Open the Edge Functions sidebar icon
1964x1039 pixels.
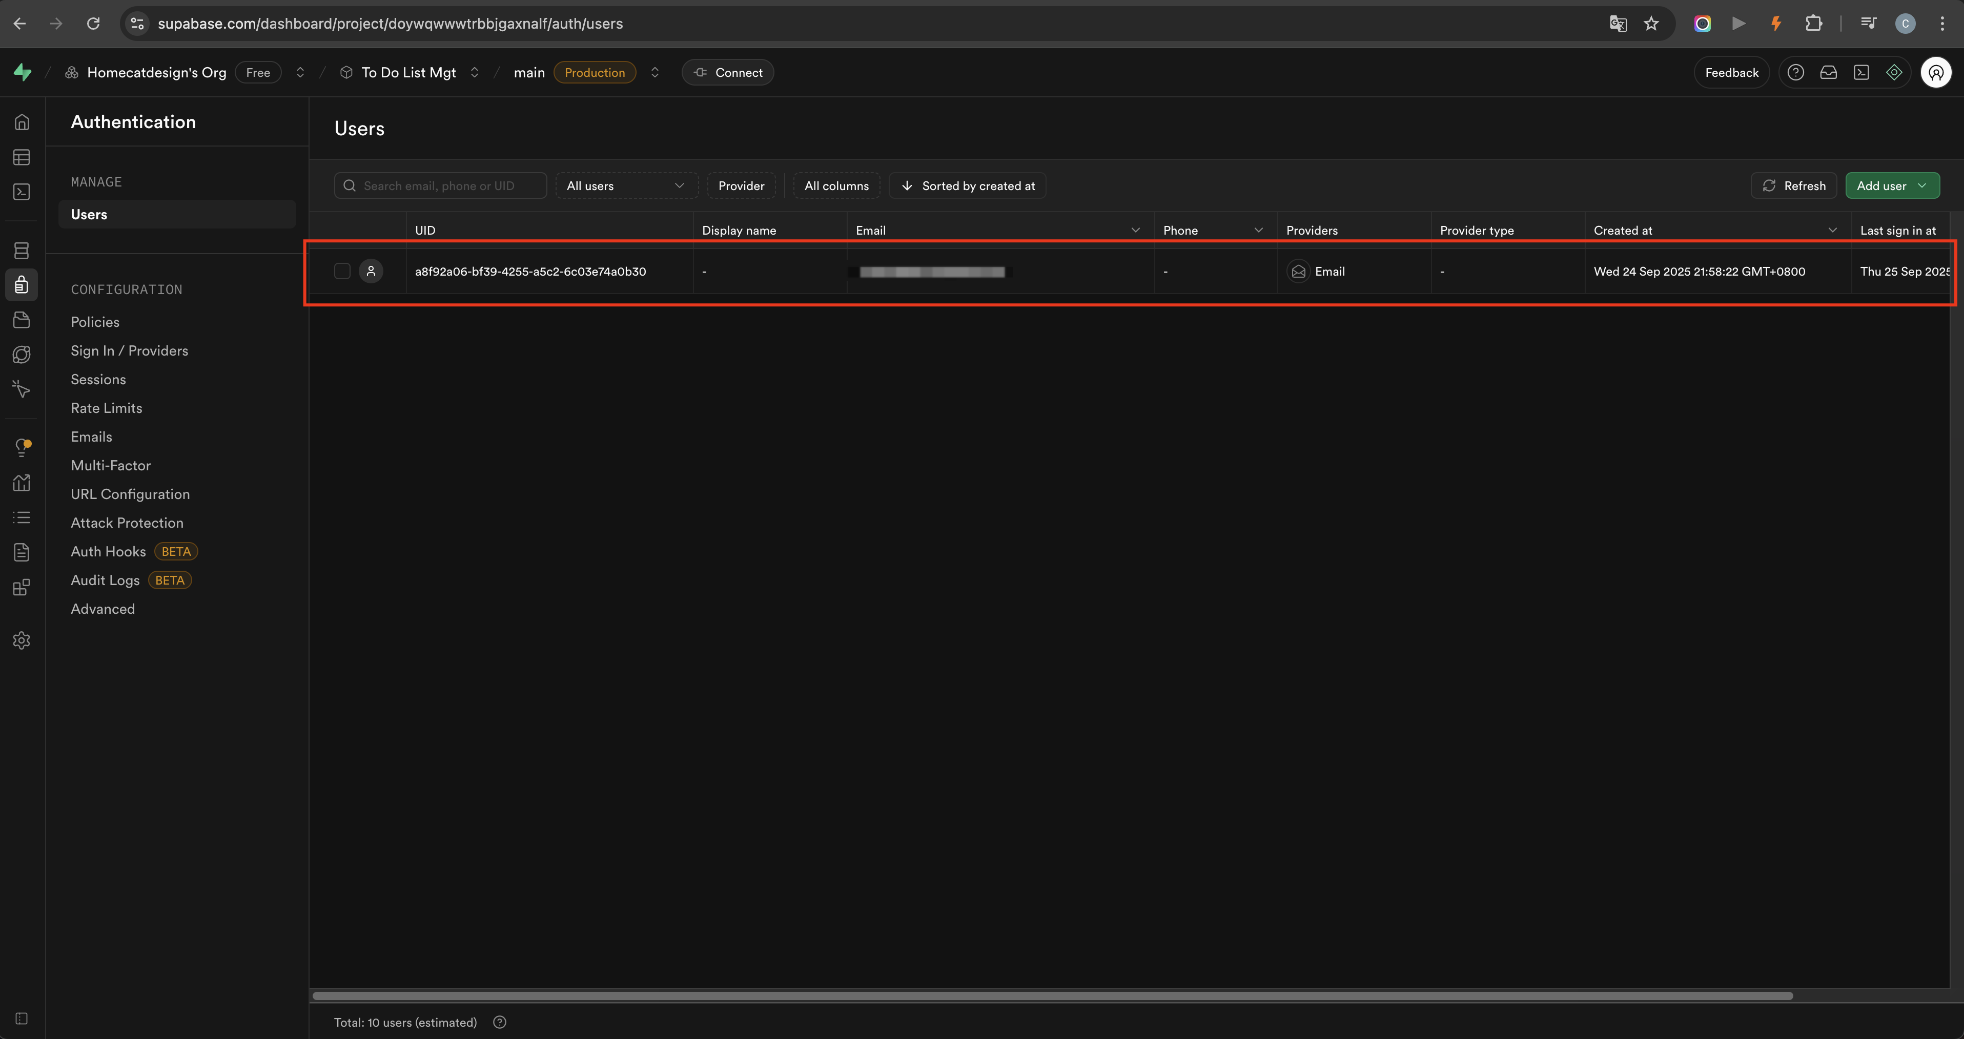22,355
